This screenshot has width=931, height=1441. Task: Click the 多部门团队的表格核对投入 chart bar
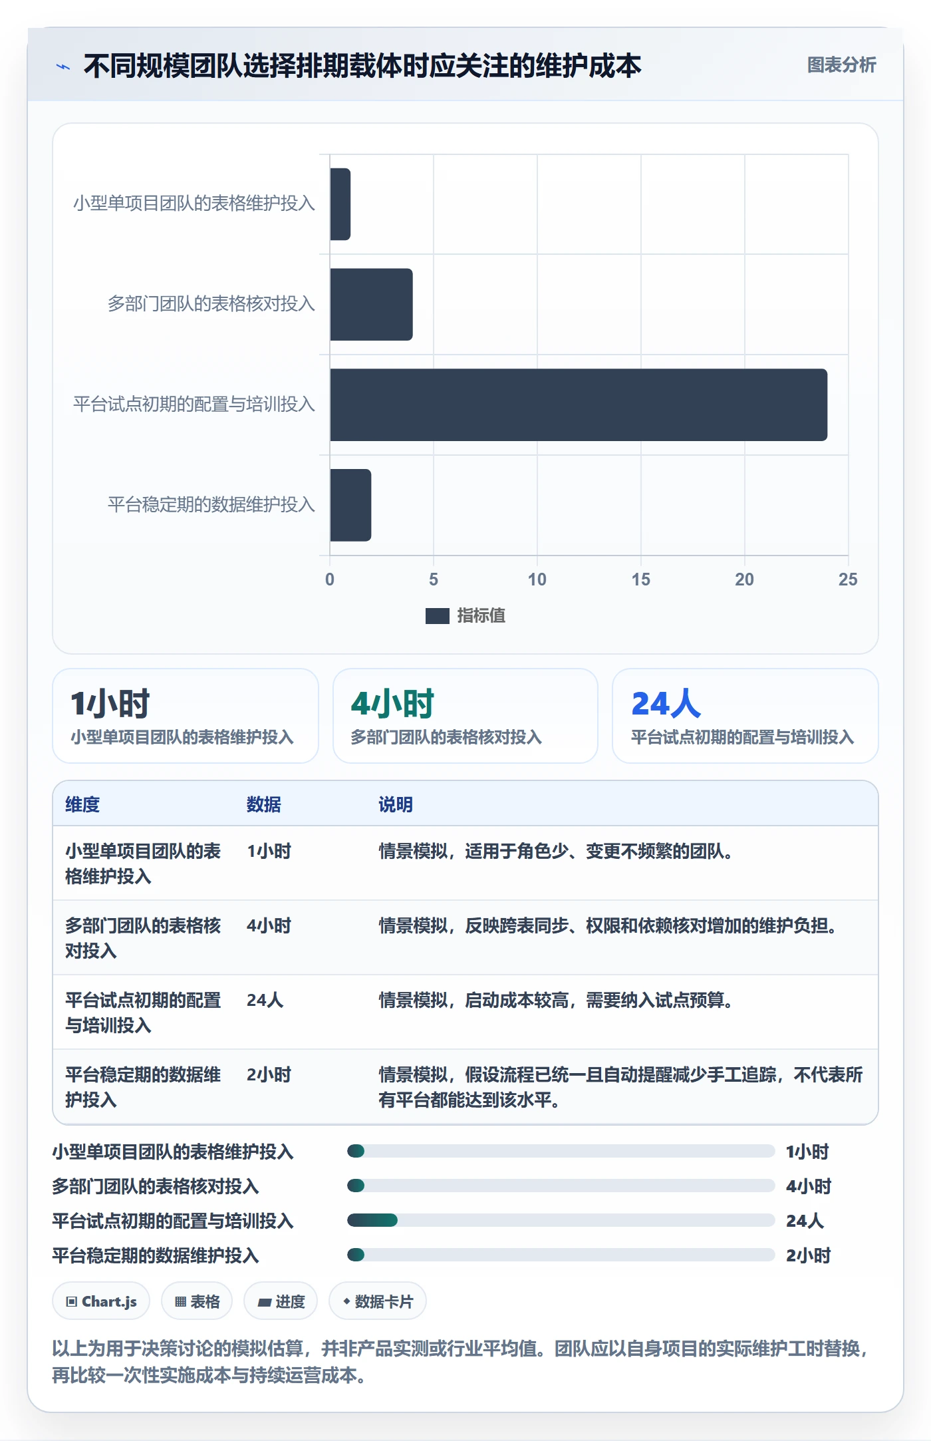point(371,305)
